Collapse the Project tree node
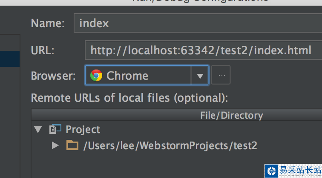This screenshot has height=178, width=322. tap(38, 129)
